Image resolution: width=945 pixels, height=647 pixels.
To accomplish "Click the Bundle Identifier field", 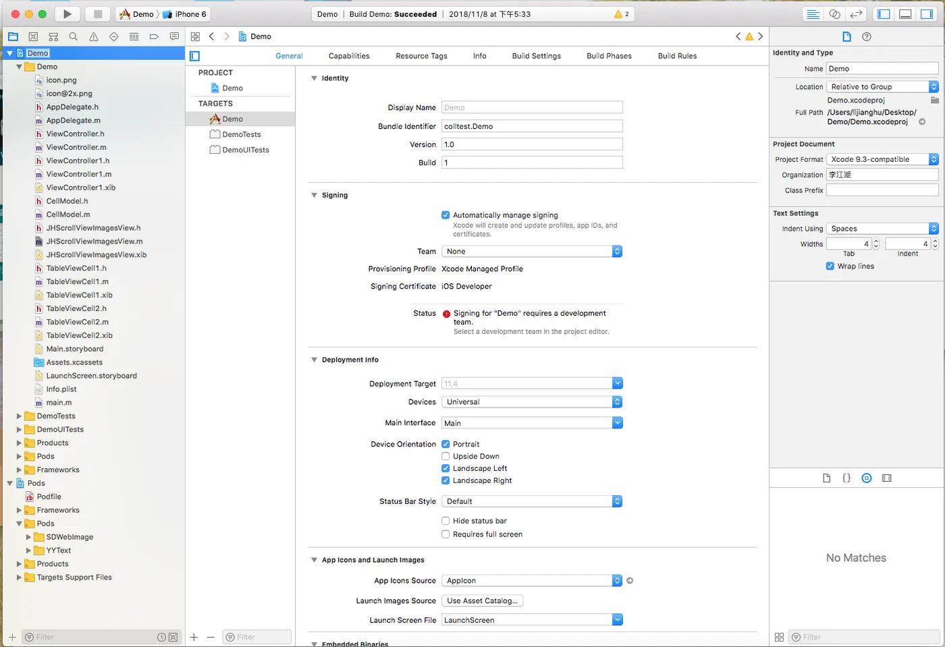I will (532, 126).
